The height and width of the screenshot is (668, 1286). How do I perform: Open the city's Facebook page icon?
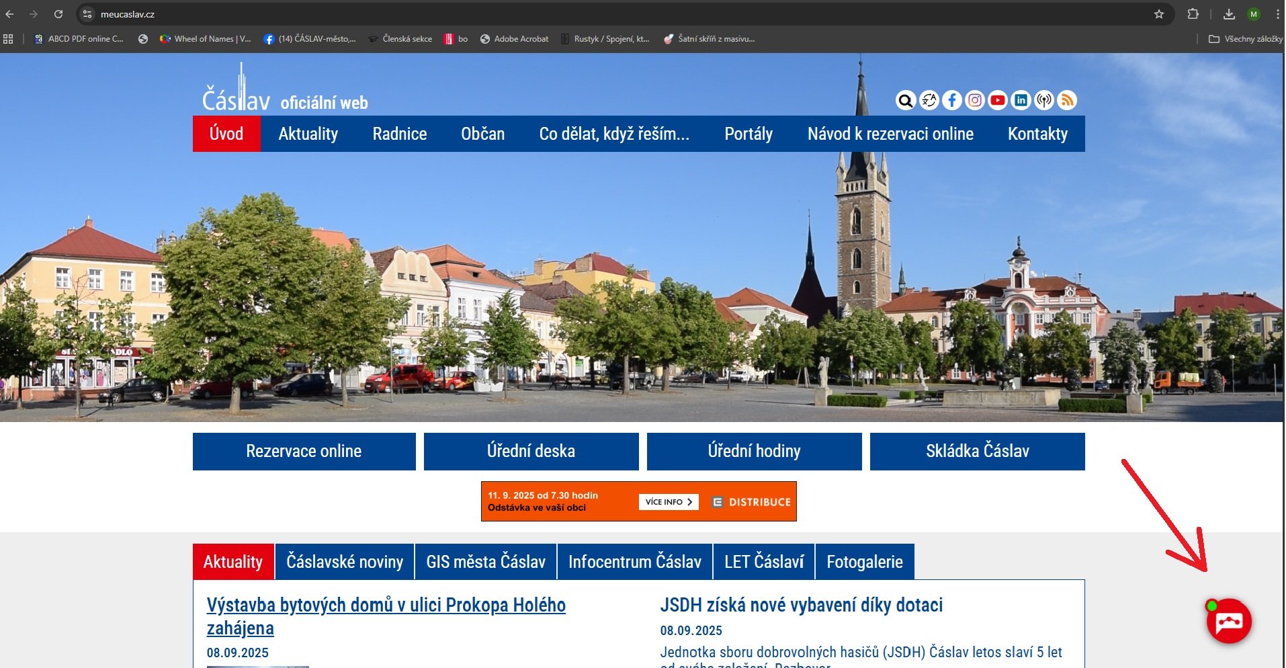pyautogui.click(x=951, y=101)
